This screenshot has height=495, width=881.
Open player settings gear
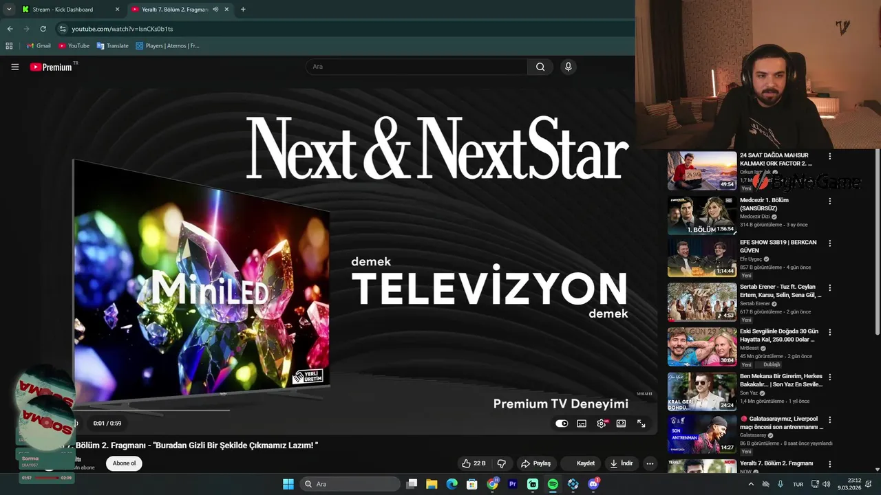tap(602, 423)
